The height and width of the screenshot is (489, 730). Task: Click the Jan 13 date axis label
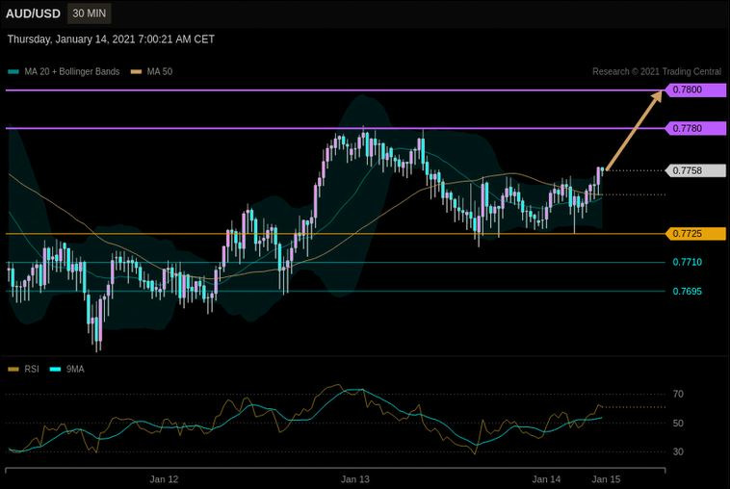point(355,479)
